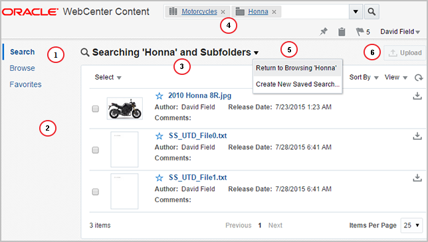Click release date 7/23/2015 1:23 AM
This screenshot has width=428, height=242.
coord(303,107)
